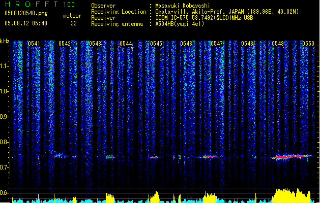Viewport: 320px width, 203px height.
Task: Click the 'Receiver' field label
Action: [x=103, y=18]
